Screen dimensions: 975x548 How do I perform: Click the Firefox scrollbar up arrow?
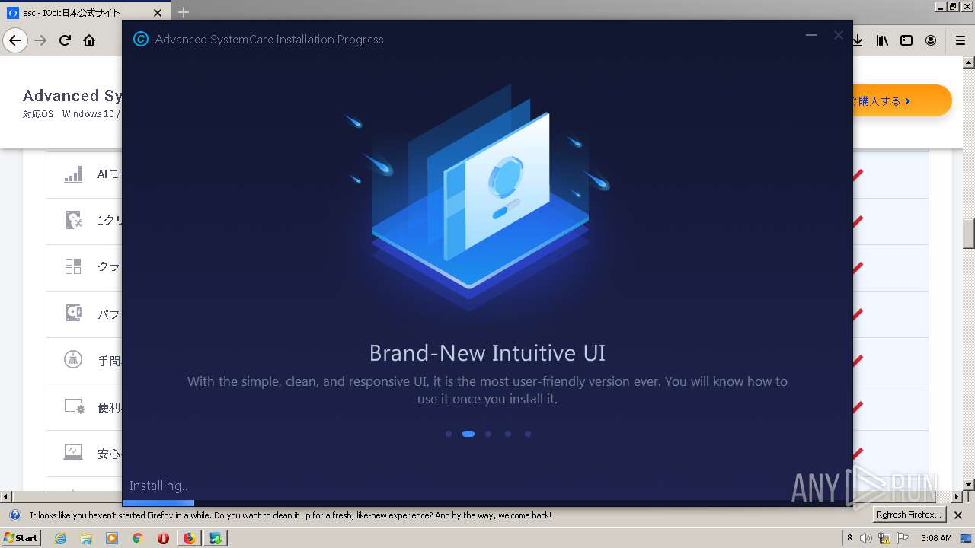pyautogui.click(x=969, y=63)
